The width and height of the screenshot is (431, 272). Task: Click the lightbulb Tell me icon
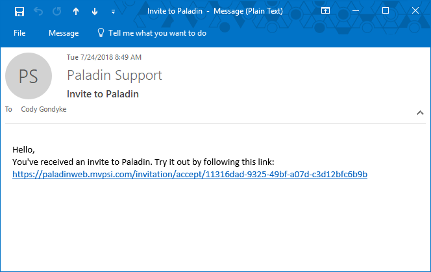(101, 32)
